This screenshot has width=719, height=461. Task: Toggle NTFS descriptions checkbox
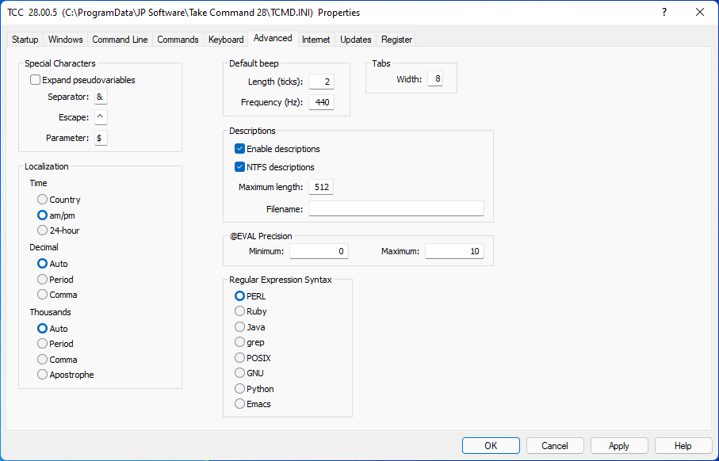pos(274,167)
